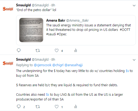Retweet the "End of the petro dollar" tweet
The width and height of the screenshot is (138, 111).
(x=38, y=51)
